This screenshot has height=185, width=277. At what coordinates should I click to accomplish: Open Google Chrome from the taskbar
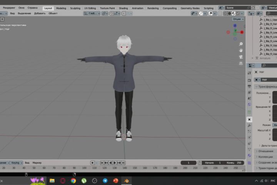pos(73,181)
